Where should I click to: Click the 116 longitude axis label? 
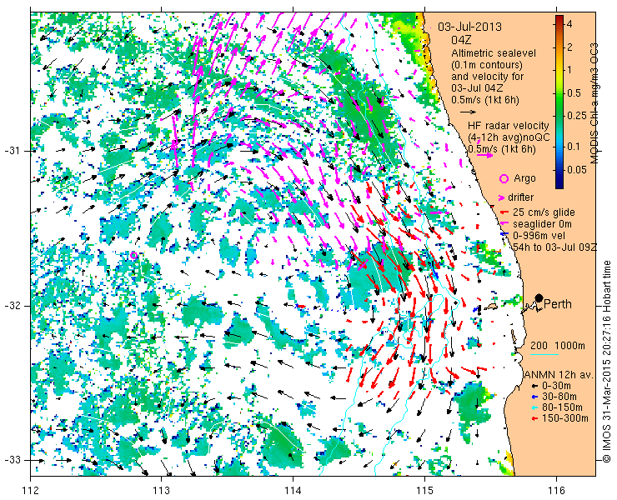click(x=556, y=491)
